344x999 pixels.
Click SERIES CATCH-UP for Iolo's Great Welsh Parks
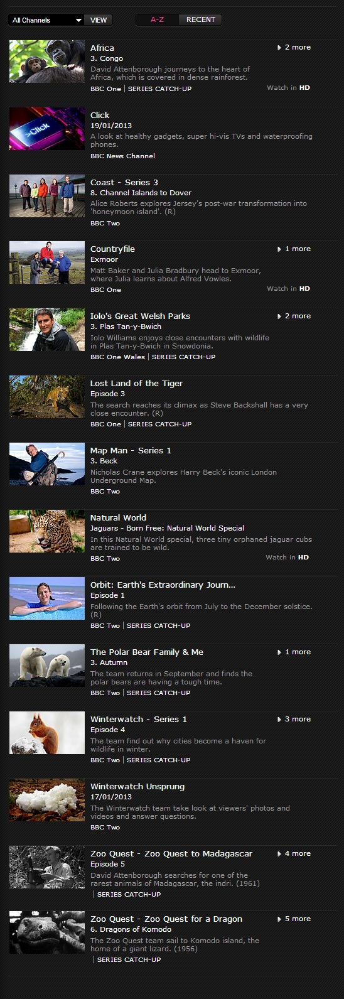(183, 357)
